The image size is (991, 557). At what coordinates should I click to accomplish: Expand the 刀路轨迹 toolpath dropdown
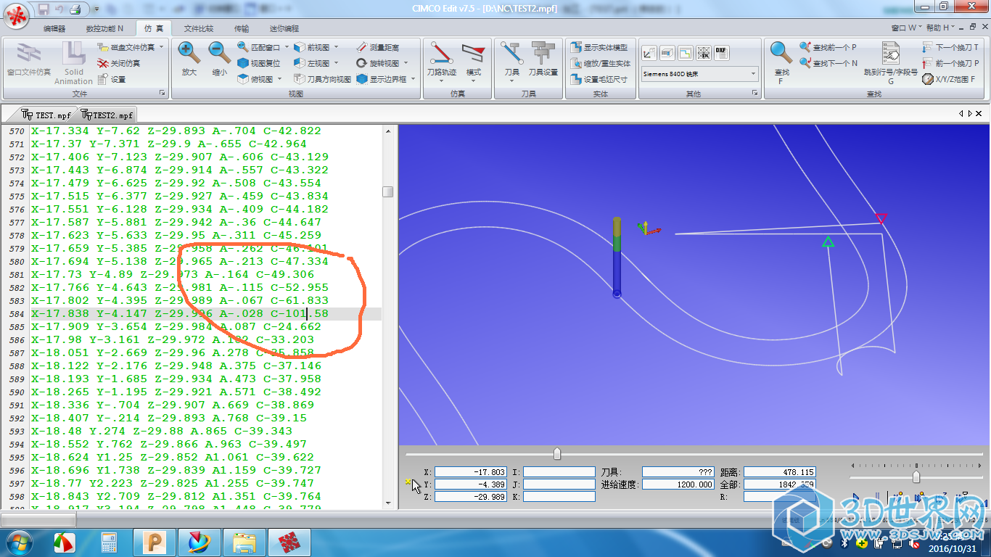coord(442,80)
